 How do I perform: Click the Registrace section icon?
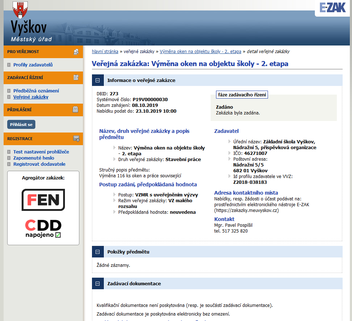[76, 139]
